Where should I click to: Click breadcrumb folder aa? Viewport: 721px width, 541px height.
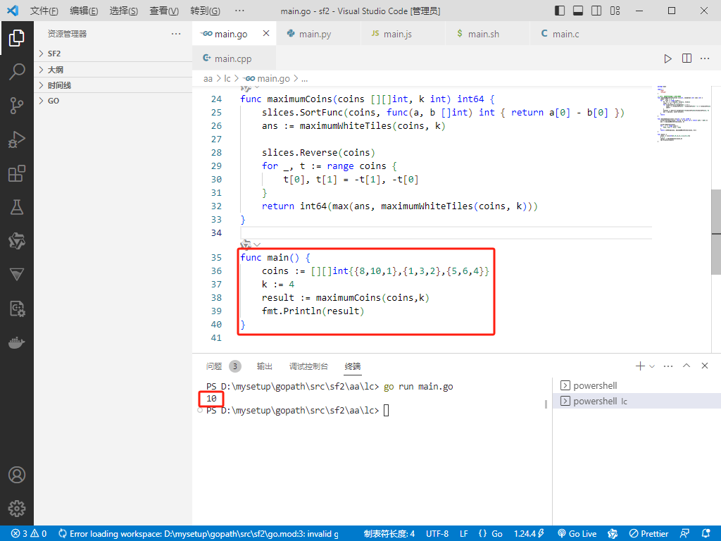pos(208,79)
